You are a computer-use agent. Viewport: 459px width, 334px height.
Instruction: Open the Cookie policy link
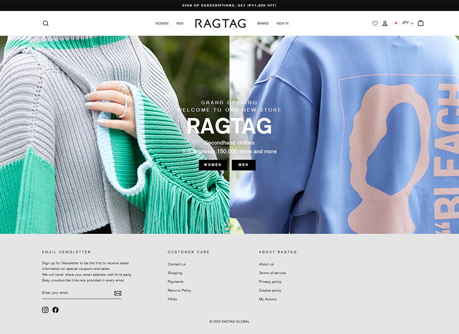(270, 291)
